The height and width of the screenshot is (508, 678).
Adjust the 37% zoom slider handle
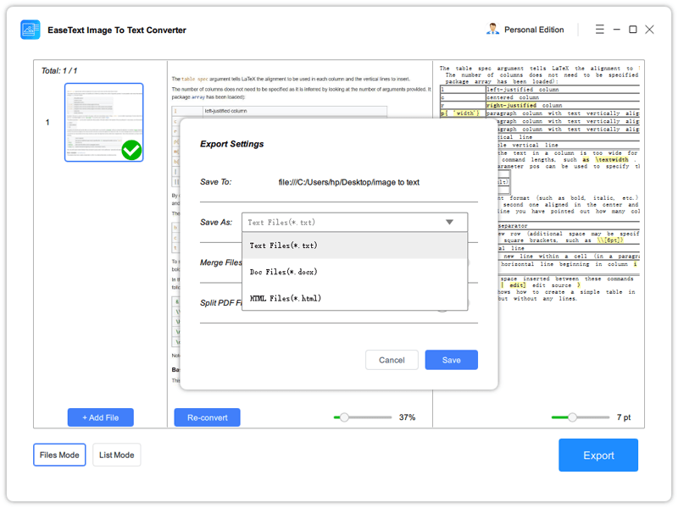(344, 417)
